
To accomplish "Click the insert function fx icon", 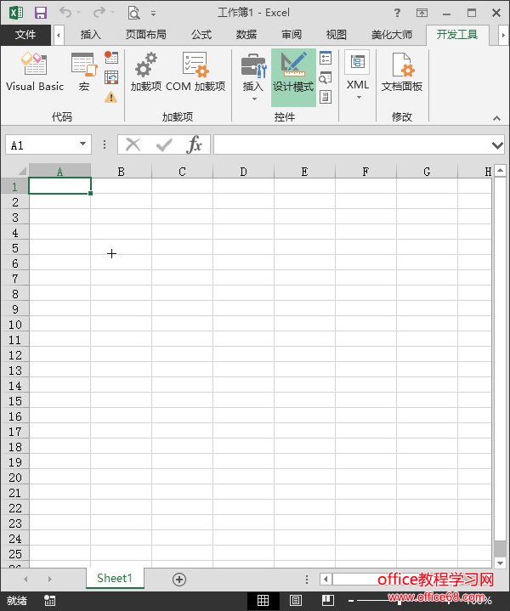I will click(195, 144).
